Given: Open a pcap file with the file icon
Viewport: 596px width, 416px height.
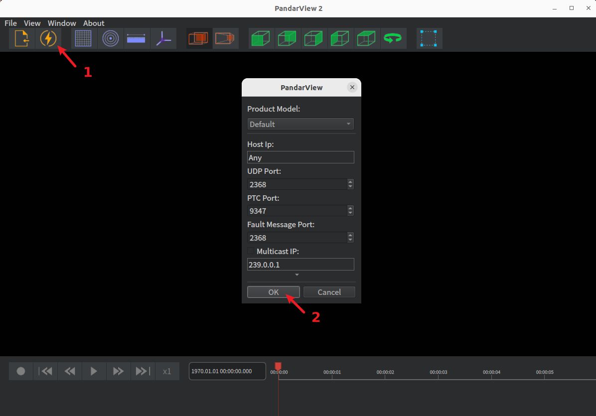Looking at the screenshot, I should (21, 38).
